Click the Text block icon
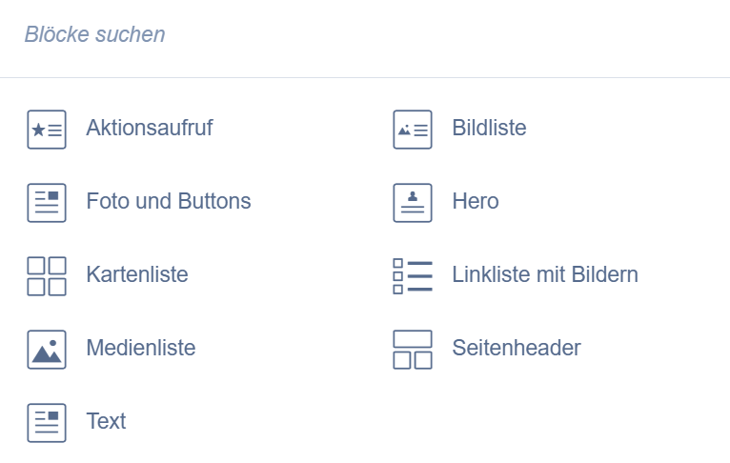The image size is (730, 463). [x=47, y=423]
